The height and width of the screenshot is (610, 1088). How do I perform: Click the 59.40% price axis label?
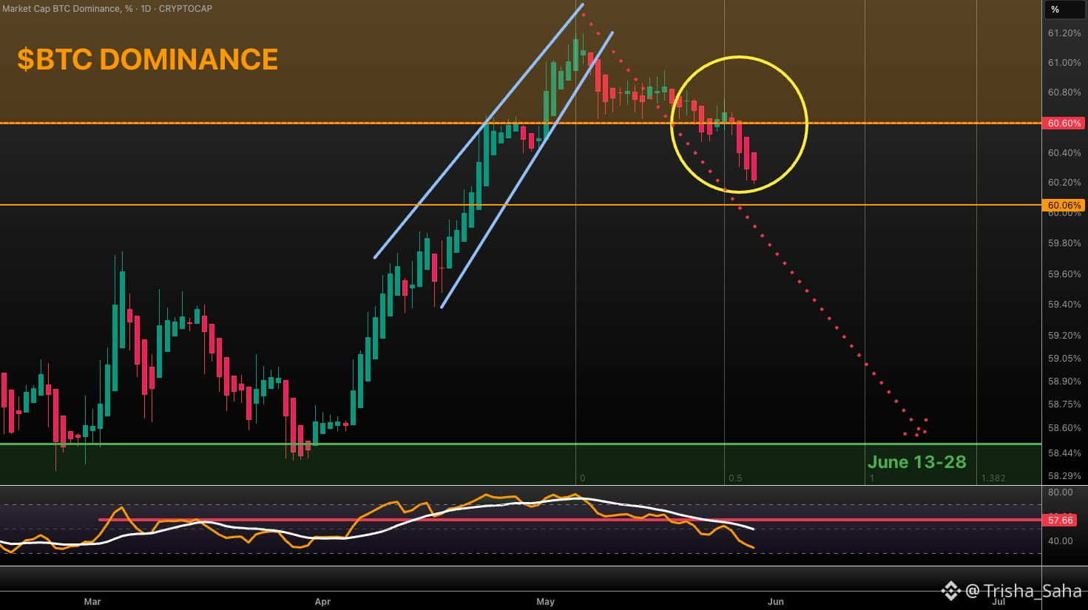(x=1064, y=305)
